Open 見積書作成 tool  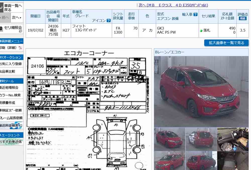pos(8,103)
